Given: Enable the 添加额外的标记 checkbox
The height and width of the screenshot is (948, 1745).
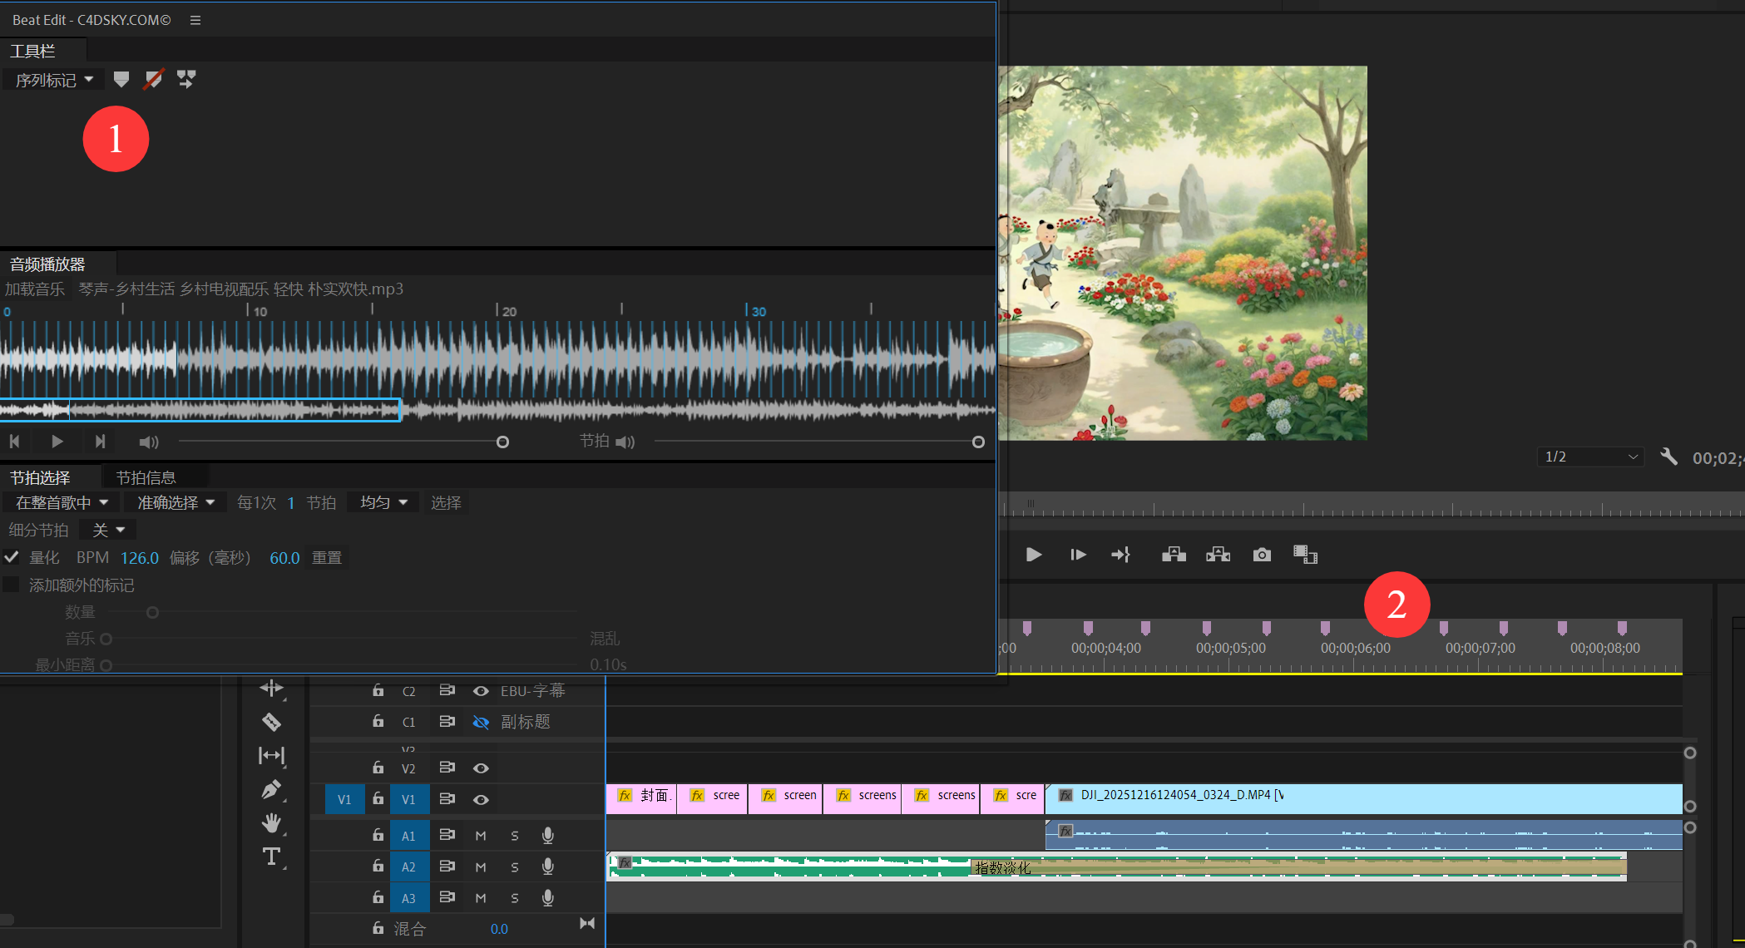Looking at the screenshot, I should pyautogui.click(x=12, y=585).
